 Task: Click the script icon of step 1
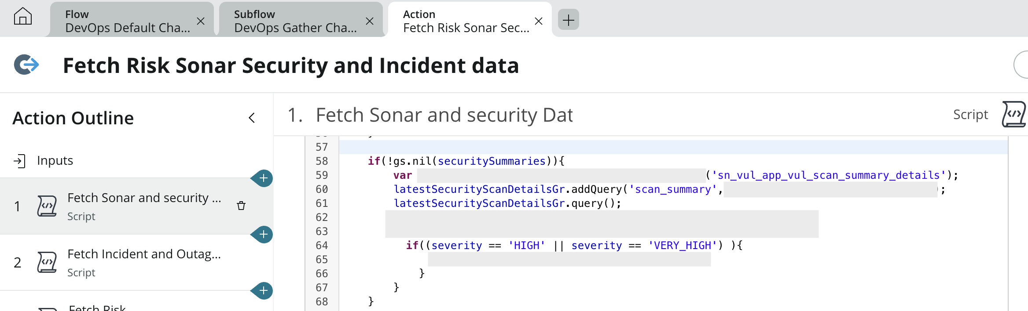pyautogui.click(x=47, y=206)
